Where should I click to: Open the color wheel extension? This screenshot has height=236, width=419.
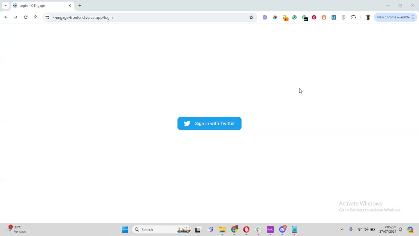275,17
